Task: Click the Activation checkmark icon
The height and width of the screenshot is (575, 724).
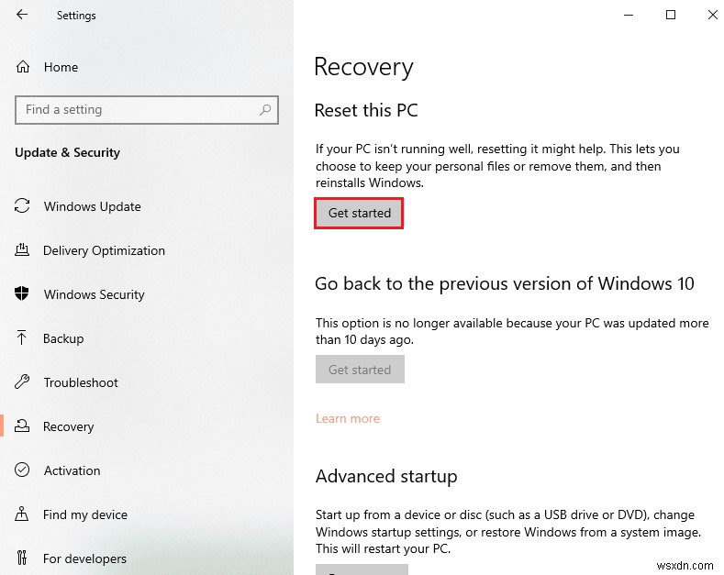Action: [22, 470]
